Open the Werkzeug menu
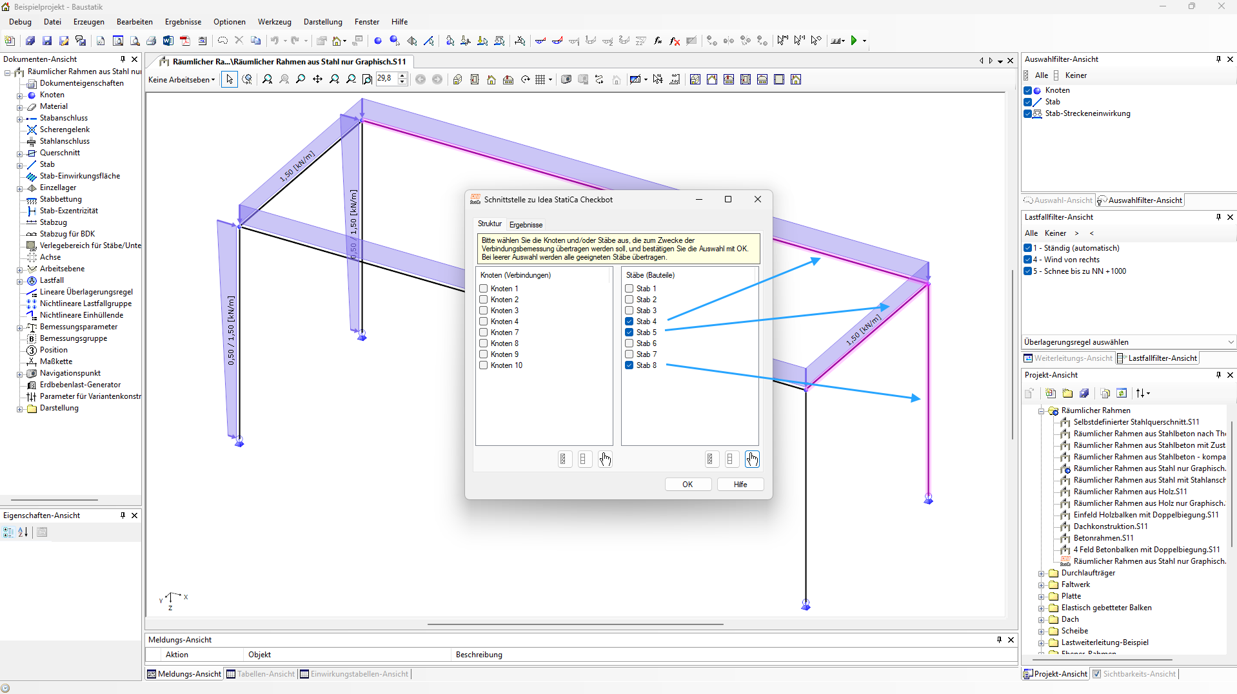This screenshot has height=694, width=1237. 275,22
